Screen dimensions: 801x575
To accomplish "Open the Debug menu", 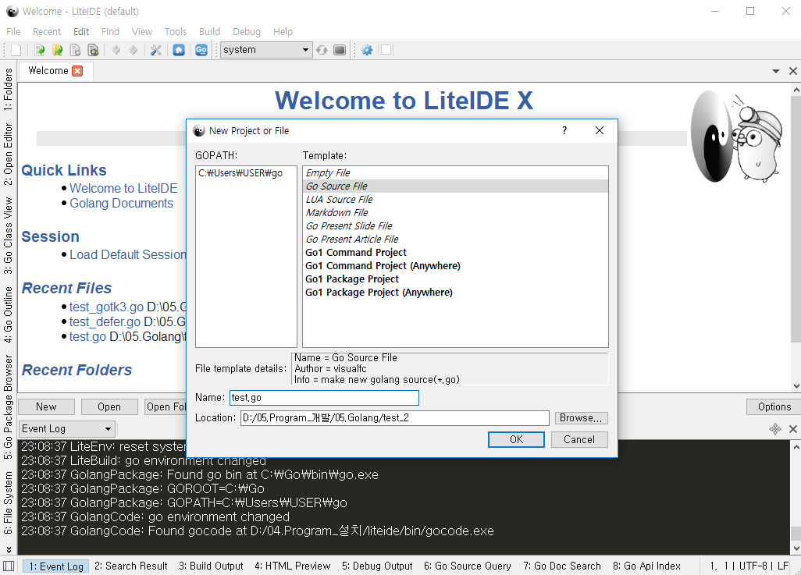I will click(x=246, y=32).
